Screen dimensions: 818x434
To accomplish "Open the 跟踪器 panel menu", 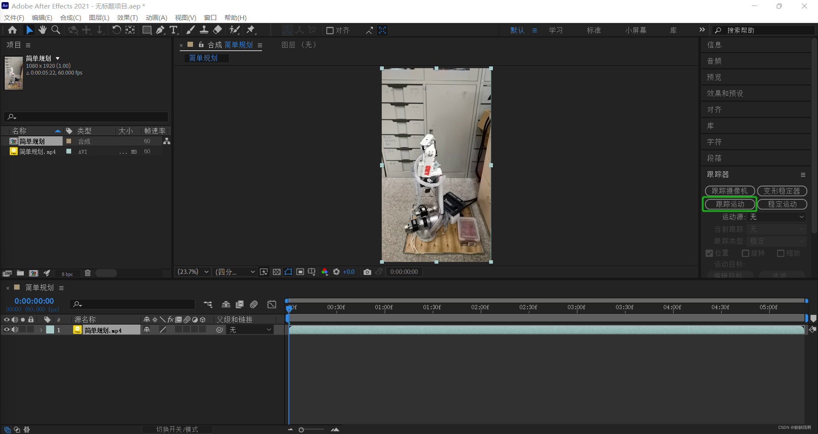I will click(x=803, y=175).
